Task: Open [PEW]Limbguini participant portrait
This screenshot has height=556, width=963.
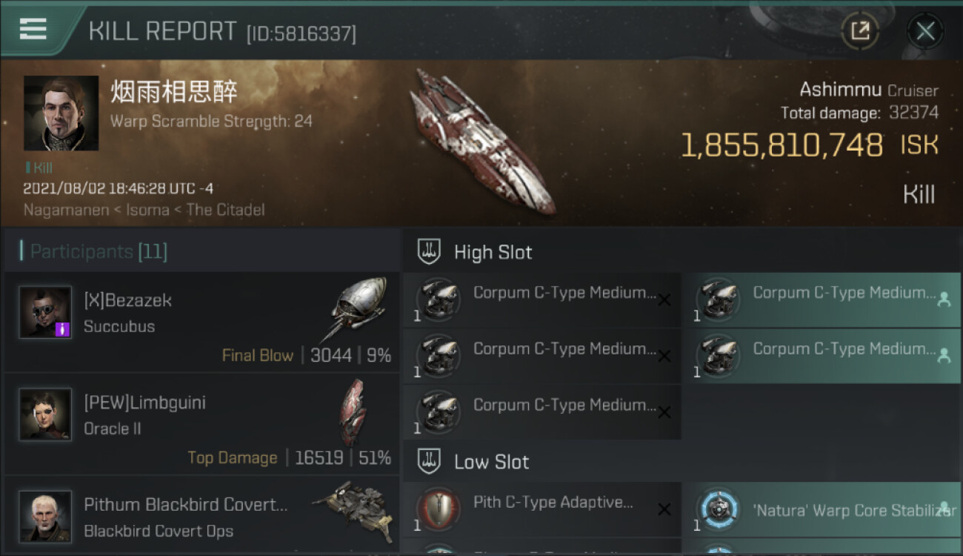Action: tap(45, 414)
